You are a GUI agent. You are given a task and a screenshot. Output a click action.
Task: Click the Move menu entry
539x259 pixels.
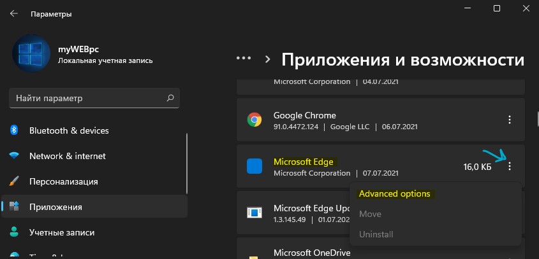370,214
